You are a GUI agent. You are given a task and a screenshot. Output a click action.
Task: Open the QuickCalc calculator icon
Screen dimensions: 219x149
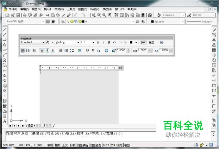143,15
